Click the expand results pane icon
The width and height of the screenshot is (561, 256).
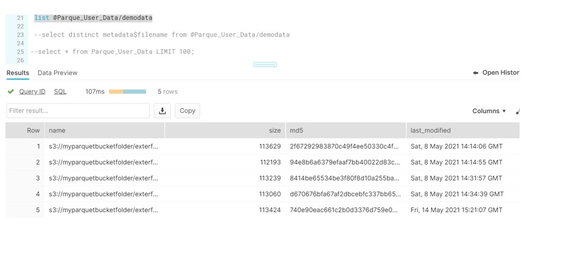518,111
